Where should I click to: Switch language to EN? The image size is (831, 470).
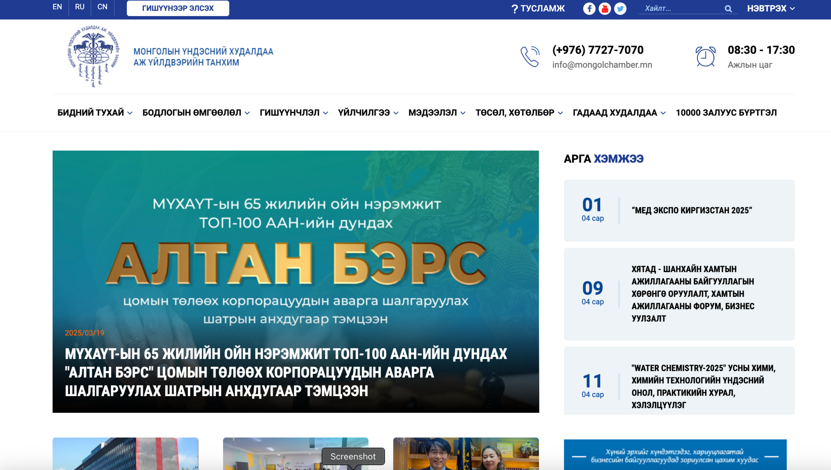57,7
